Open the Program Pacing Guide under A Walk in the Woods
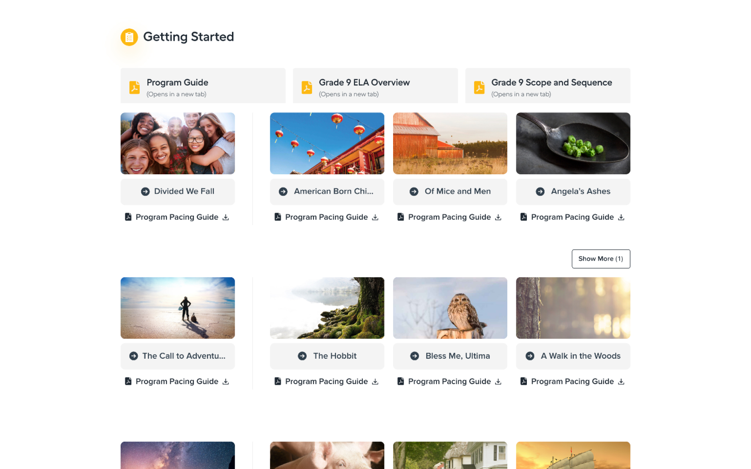This screenshot has height=469, width=751. click(x=573, y=381)
